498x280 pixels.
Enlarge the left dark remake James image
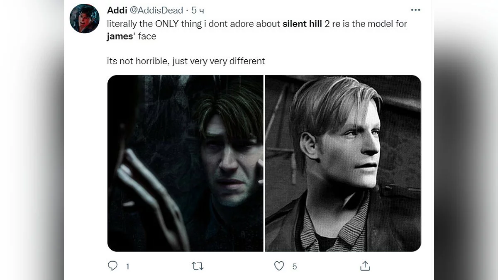point(185,163)
